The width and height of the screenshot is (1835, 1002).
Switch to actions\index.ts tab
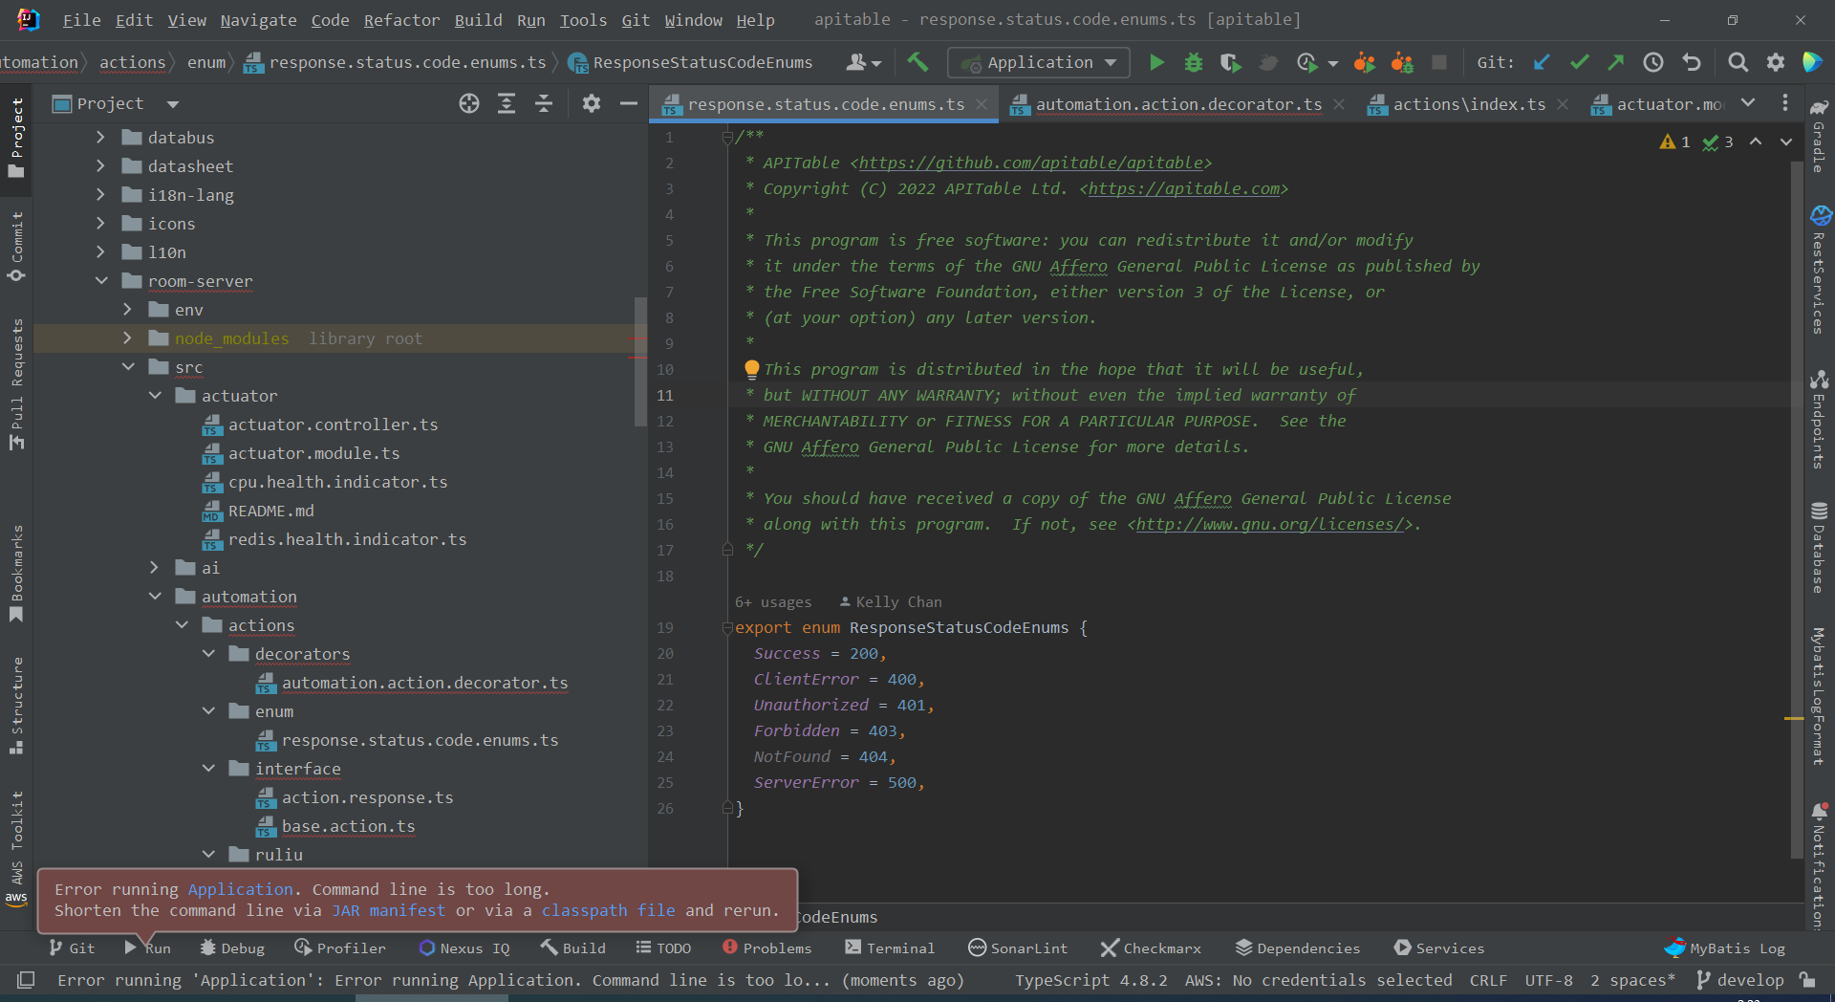[1469, 104]
